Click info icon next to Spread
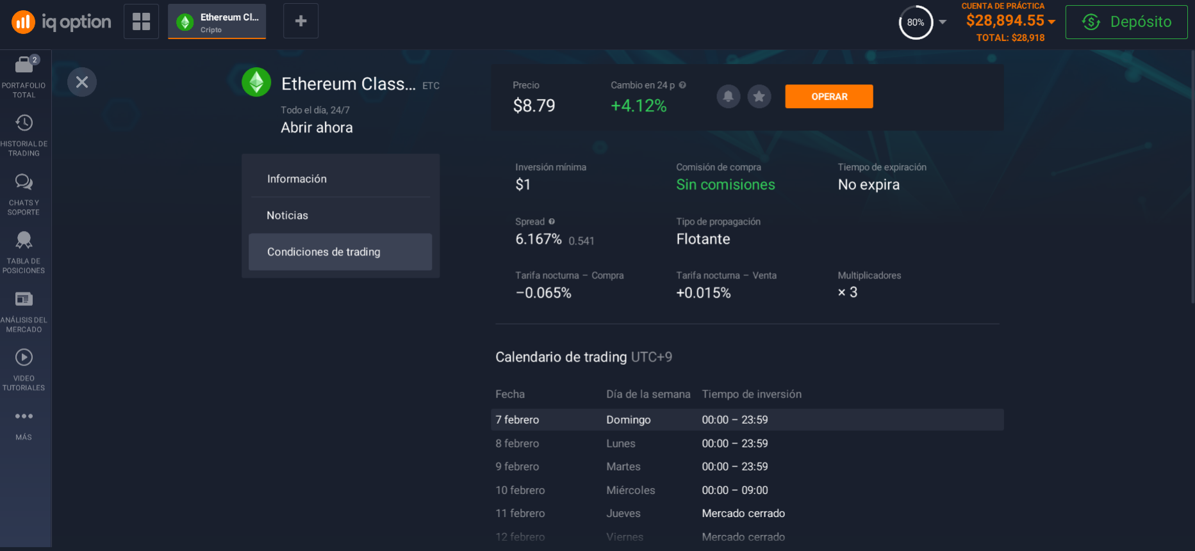1195x551 pixels. 552,221
